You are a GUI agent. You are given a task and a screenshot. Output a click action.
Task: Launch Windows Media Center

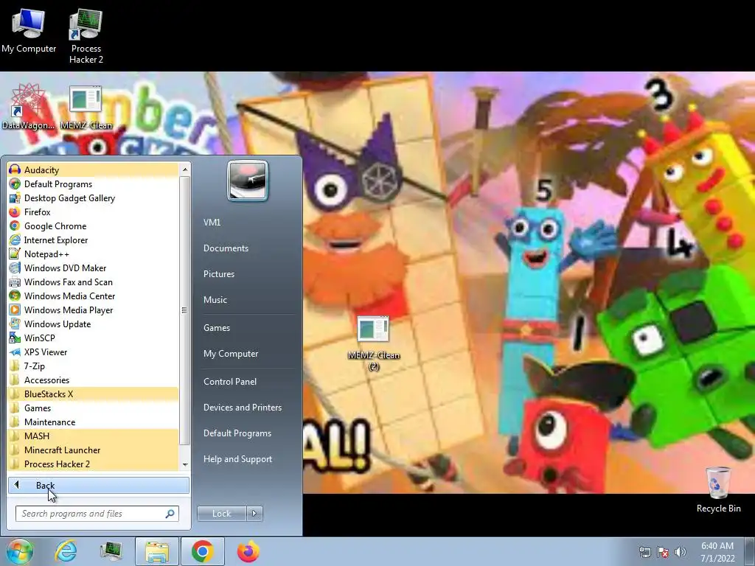93,296
